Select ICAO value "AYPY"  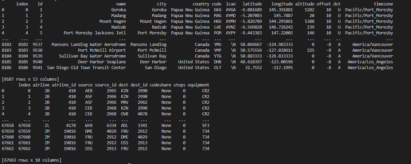tap(231, 33)
